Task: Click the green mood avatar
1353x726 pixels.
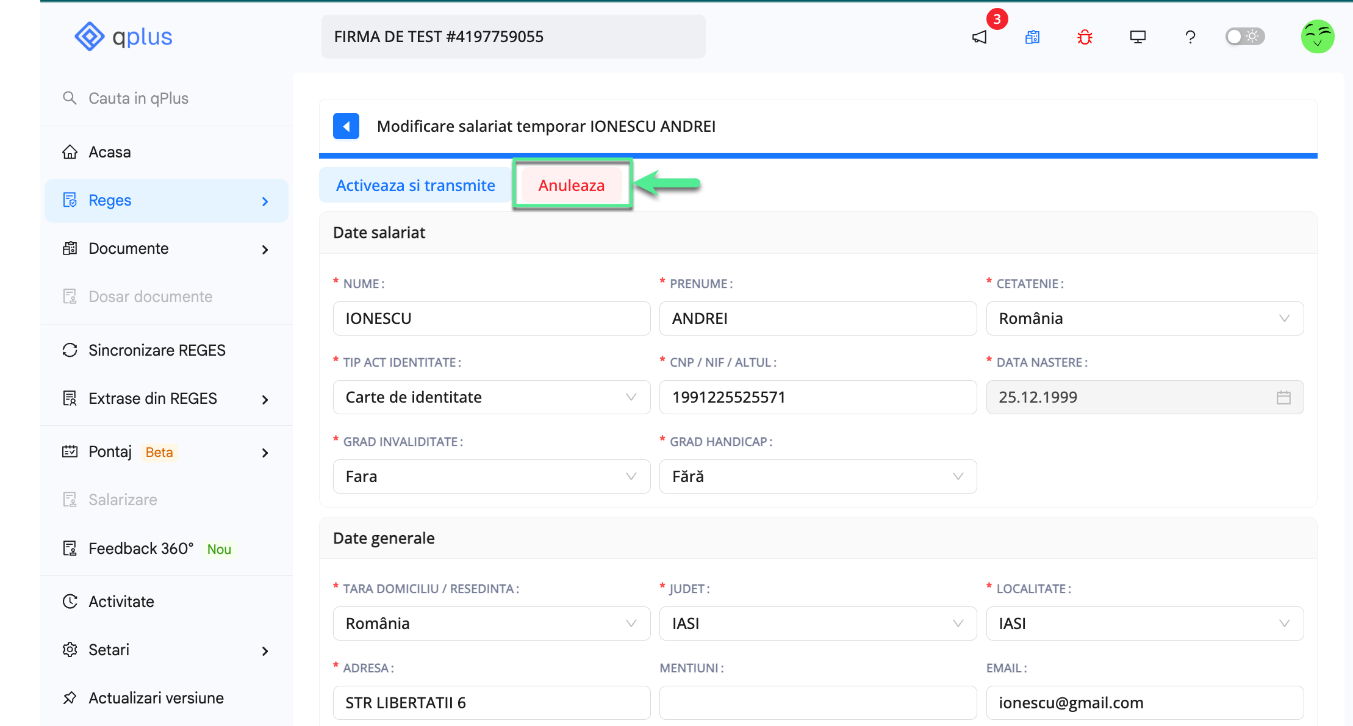Action: 1318,36
